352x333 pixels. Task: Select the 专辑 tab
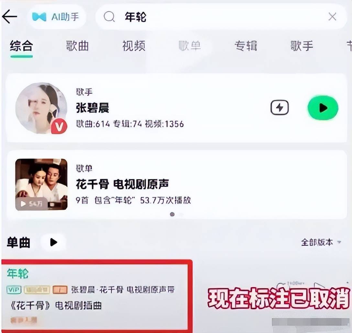[x=246, y=46]
